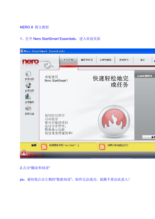Viewport: 155px width, 219px height.
Task: Click the red nero logo at the upper left
Action: tap(31, 61)
